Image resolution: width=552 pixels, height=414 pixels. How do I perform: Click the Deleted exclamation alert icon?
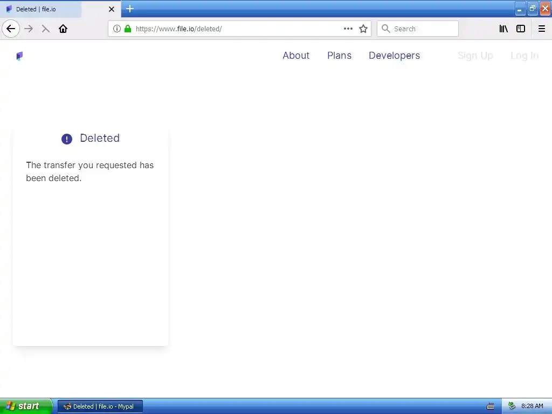tap(66, 139)
